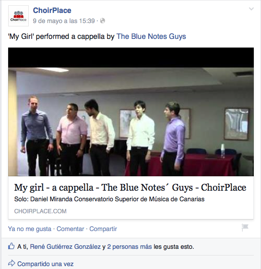Image resolution: width=261 pixels, height=269 pixels.
Task: Open the post options chevron menu
Action: coord(251,9)
